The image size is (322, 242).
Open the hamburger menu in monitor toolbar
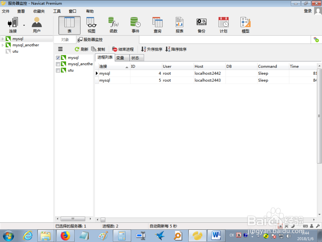(60, 49)
